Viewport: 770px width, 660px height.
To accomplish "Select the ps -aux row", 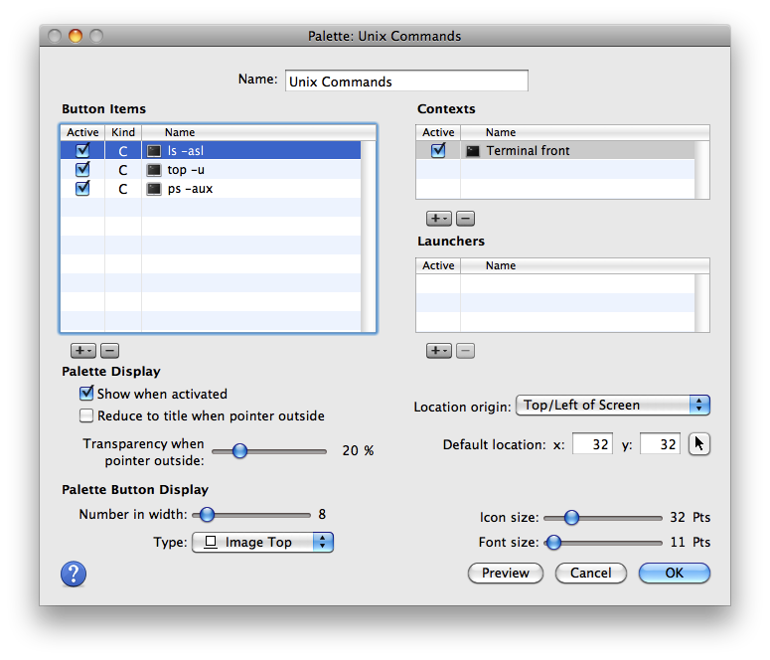I will pyautogui.click(x=211, y=189).
